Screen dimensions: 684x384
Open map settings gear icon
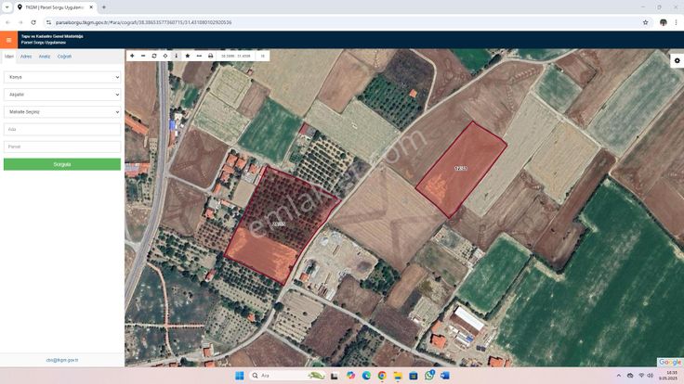[x=677, y=60]
